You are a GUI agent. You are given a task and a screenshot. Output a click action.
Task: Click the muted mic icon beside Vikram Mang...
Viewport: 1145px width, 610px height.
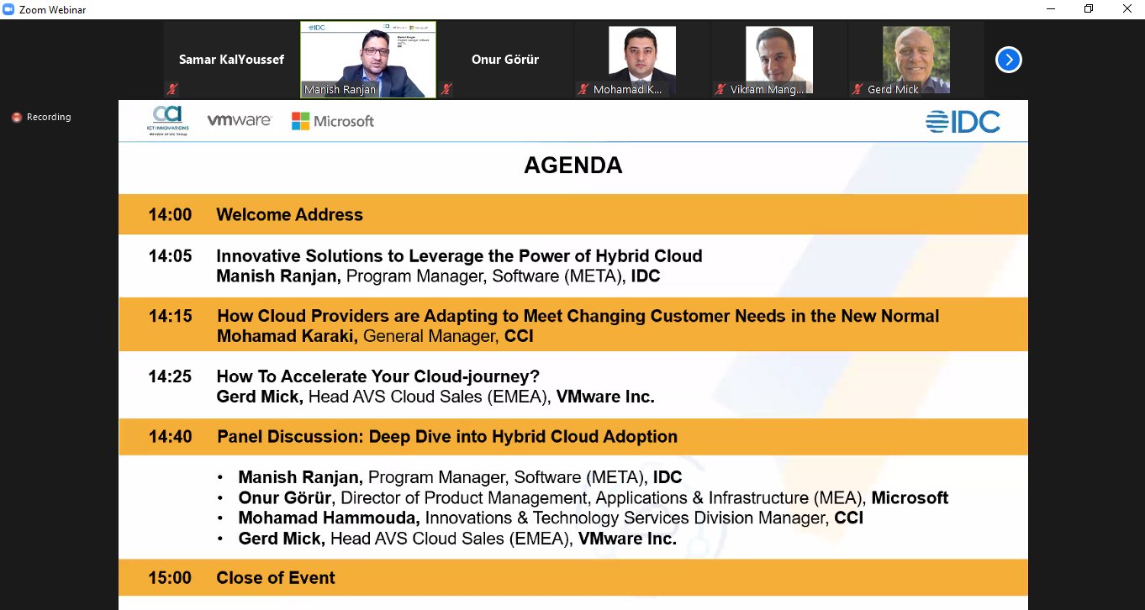[x=720, y=89]
